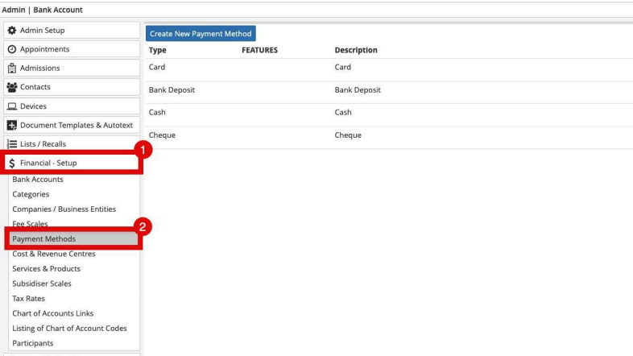
Task: Click the Contacts people icon
Action: pyautogui.click(x=12, y=87)
